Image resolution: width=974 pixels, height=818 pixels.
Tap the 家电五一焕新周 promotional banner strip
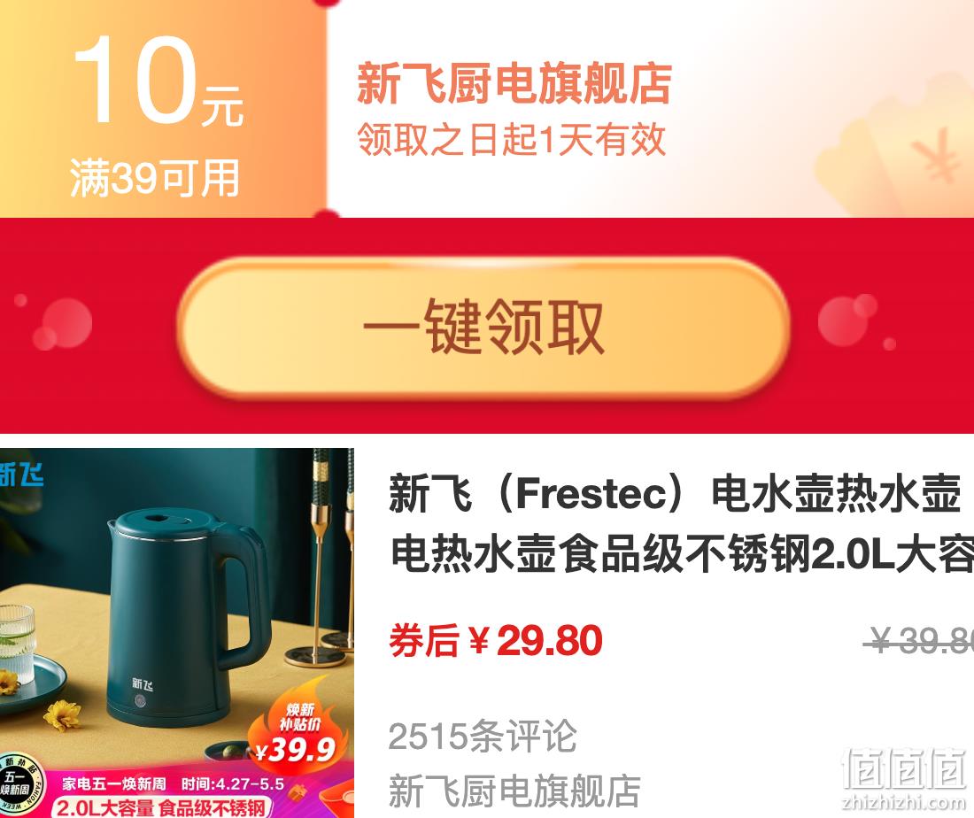173,783
